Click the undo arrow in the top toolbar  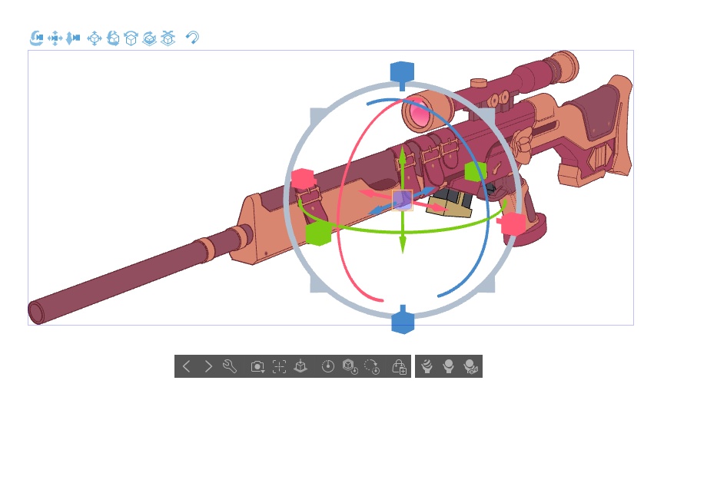coord(192,38)
